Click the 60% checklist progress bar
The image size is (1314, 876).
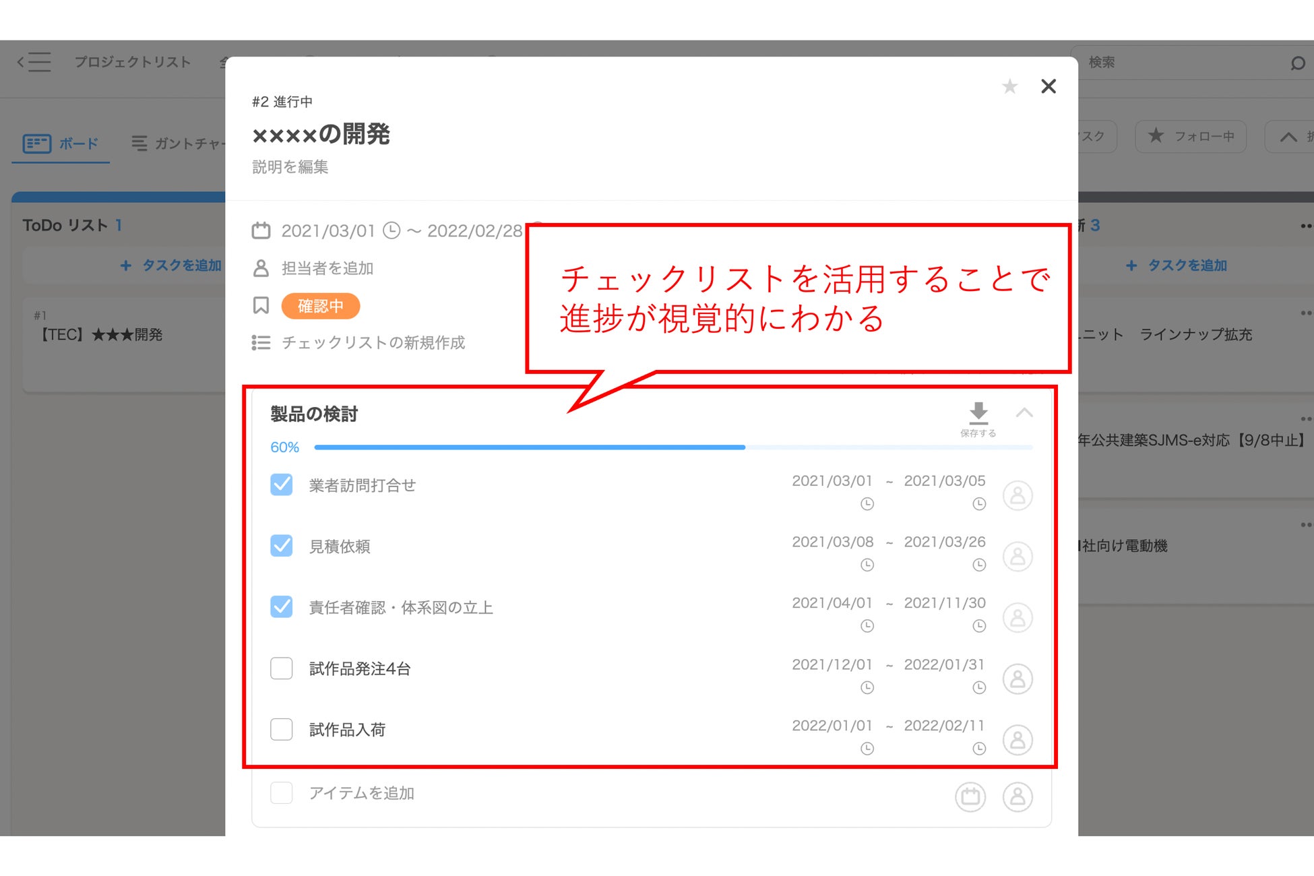pyautogui.click(x=672, y=447)
